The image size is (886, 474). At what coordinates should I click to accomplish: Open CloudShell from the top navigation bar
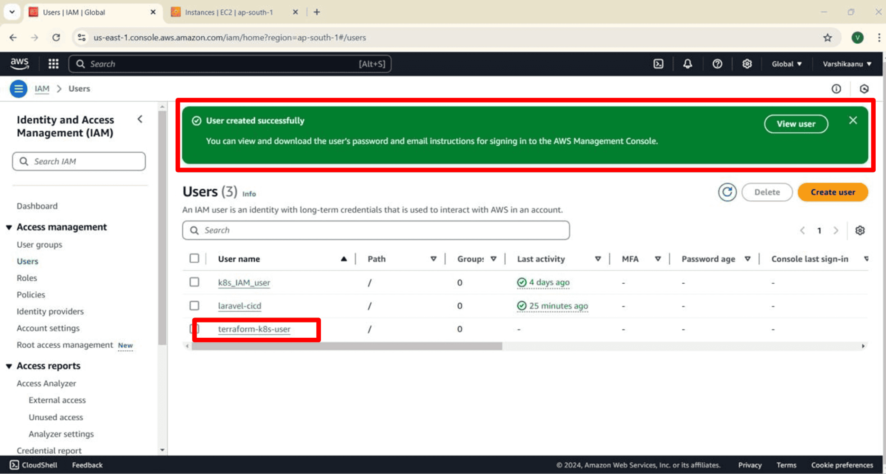659,64
